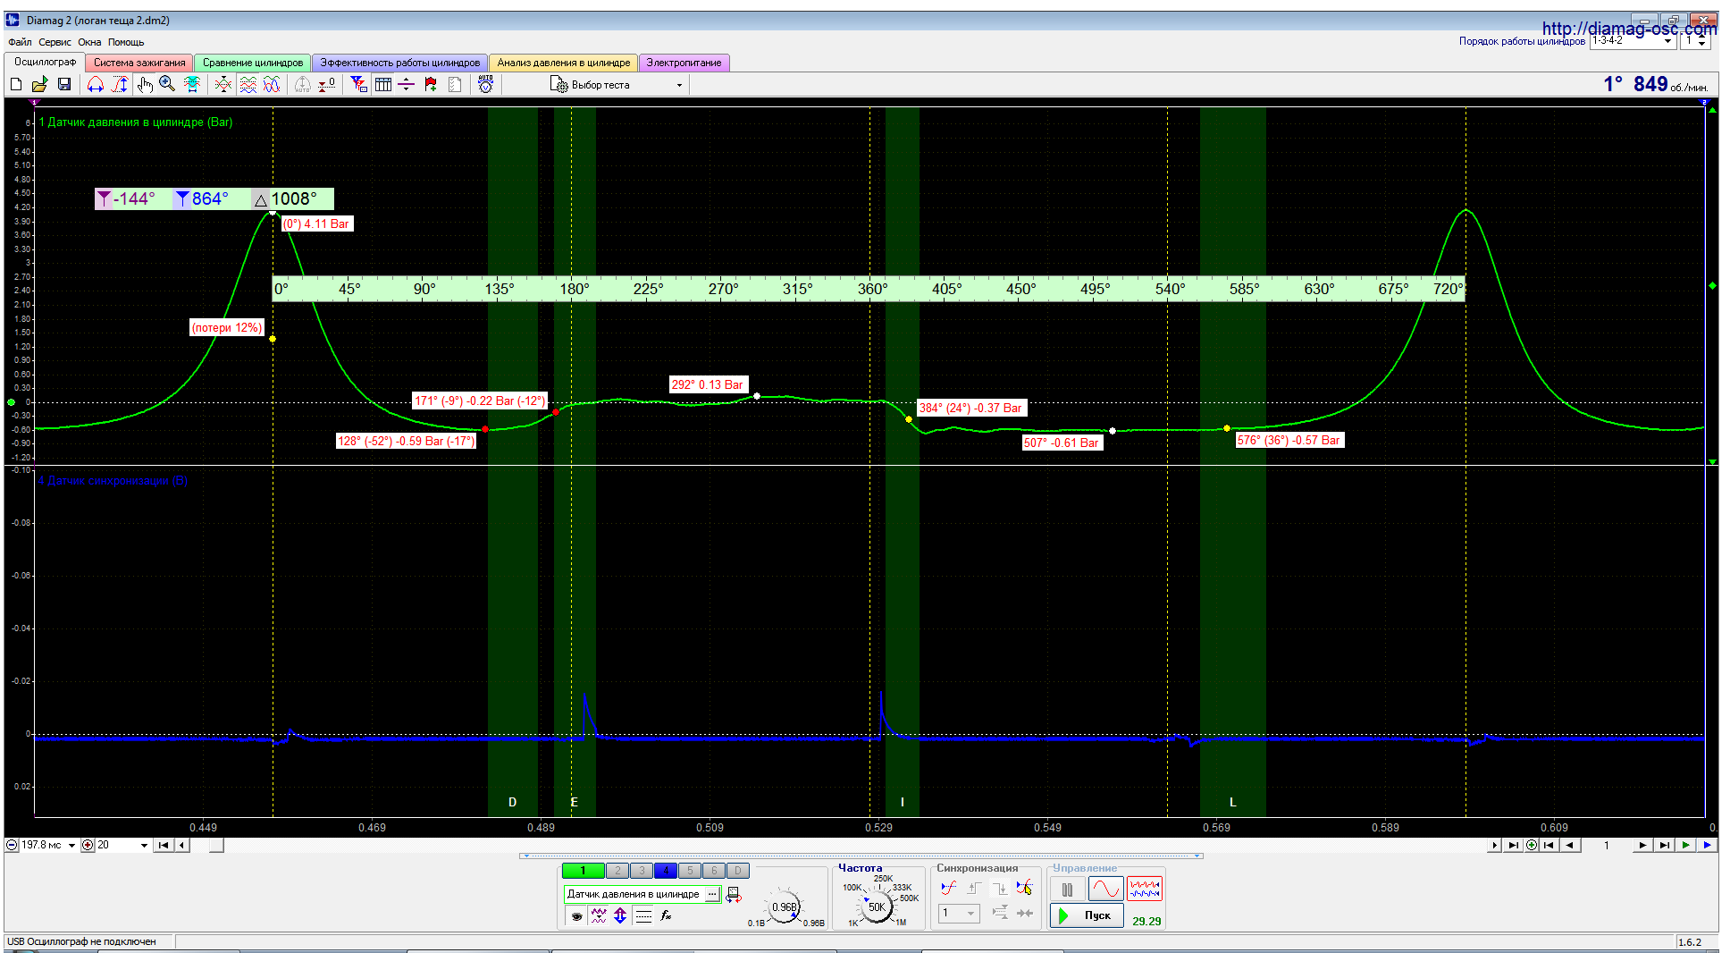Viewport: 1730px width, 953px height.
Task: Switch to Система зажигания tab
Action: [x=139, y=63]
